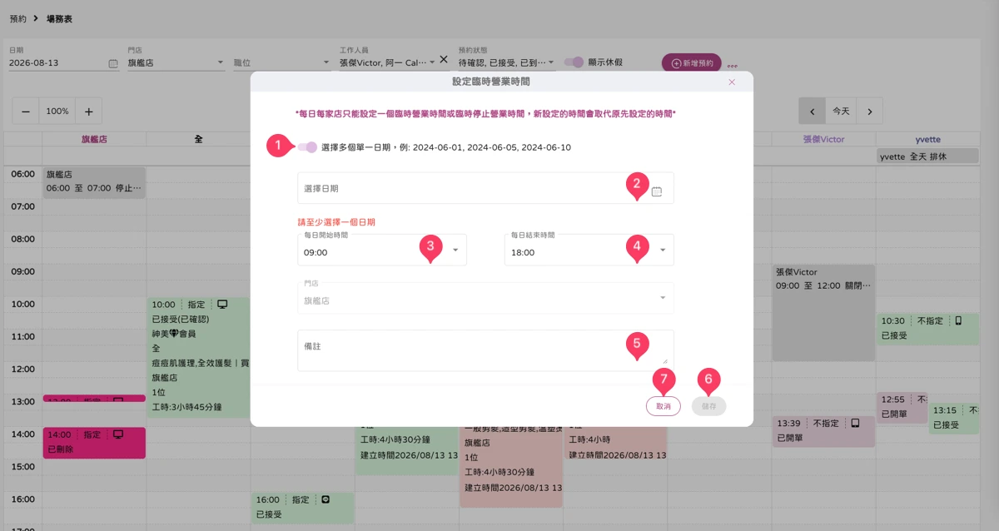999x531 pixels.
Task: Zoom out with the minus button
Action: coord(26,111)
